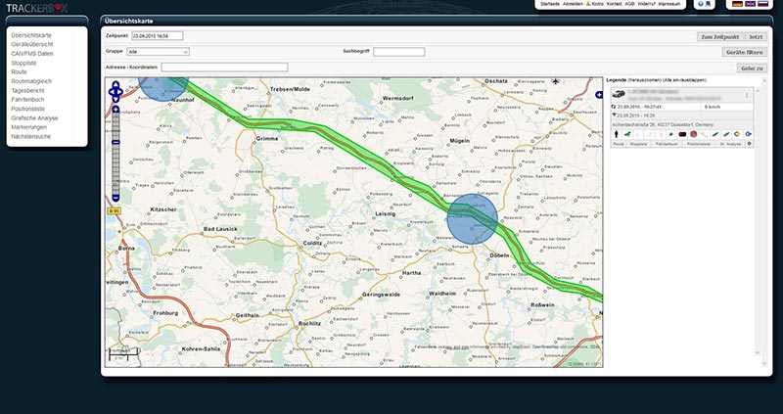
Task: Open Geräteübersicht in the sidebar menu
Action: [x=32, y=44]
